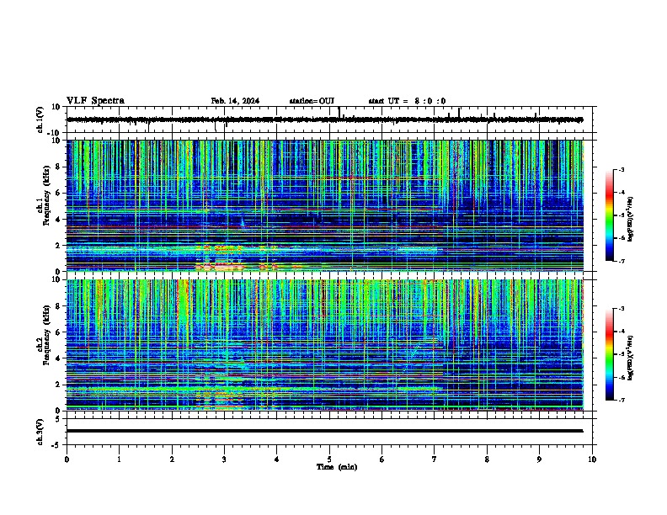
Task: Select the log(PSD) label beside ch.2 color bar
Action: tap(630, 358)
